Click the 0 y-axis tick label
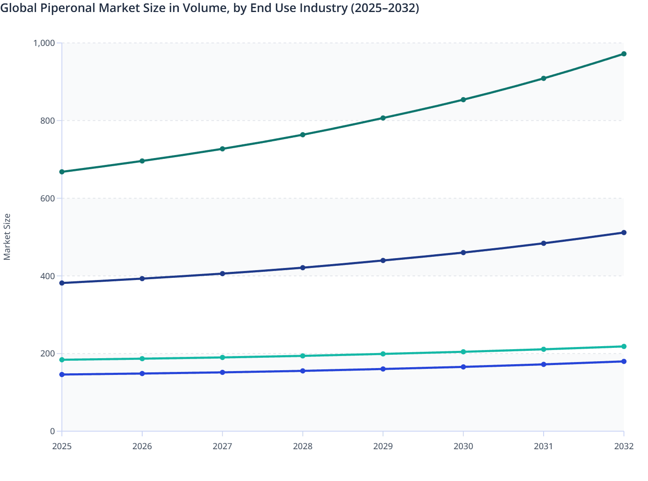Image resolution: width=648 pixels, height=481 pixels. (x=53, y=430)
